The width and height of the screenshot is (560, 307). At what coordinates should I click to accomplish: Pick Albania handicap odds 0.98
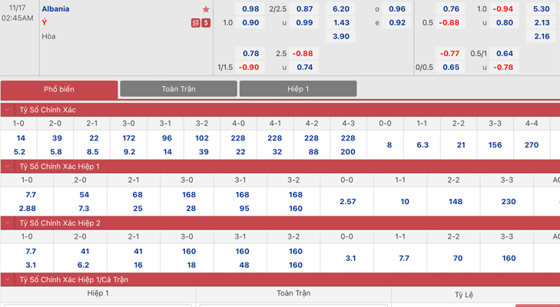pyautogui.click(x=250, y=9)
